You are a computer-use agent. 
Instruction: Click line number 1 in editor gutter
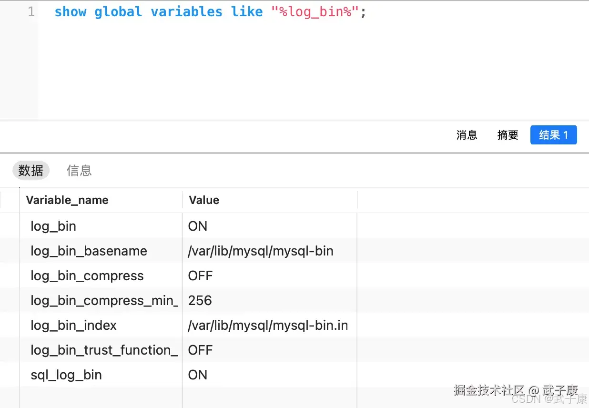(x=31, y=11)
